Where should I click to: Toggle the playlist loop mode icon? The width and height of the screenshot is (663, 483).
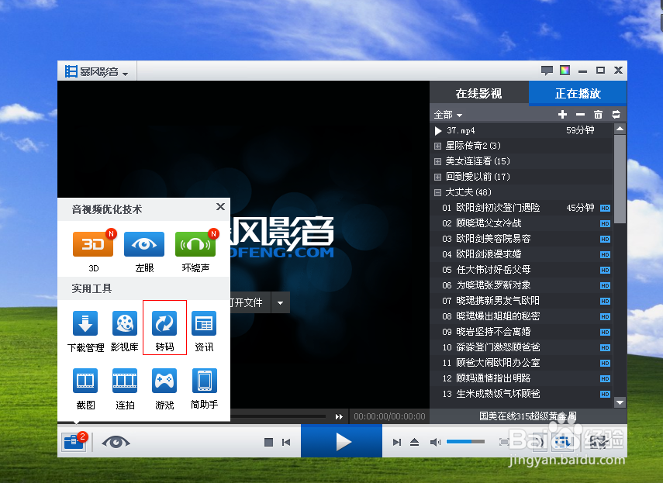616,114
